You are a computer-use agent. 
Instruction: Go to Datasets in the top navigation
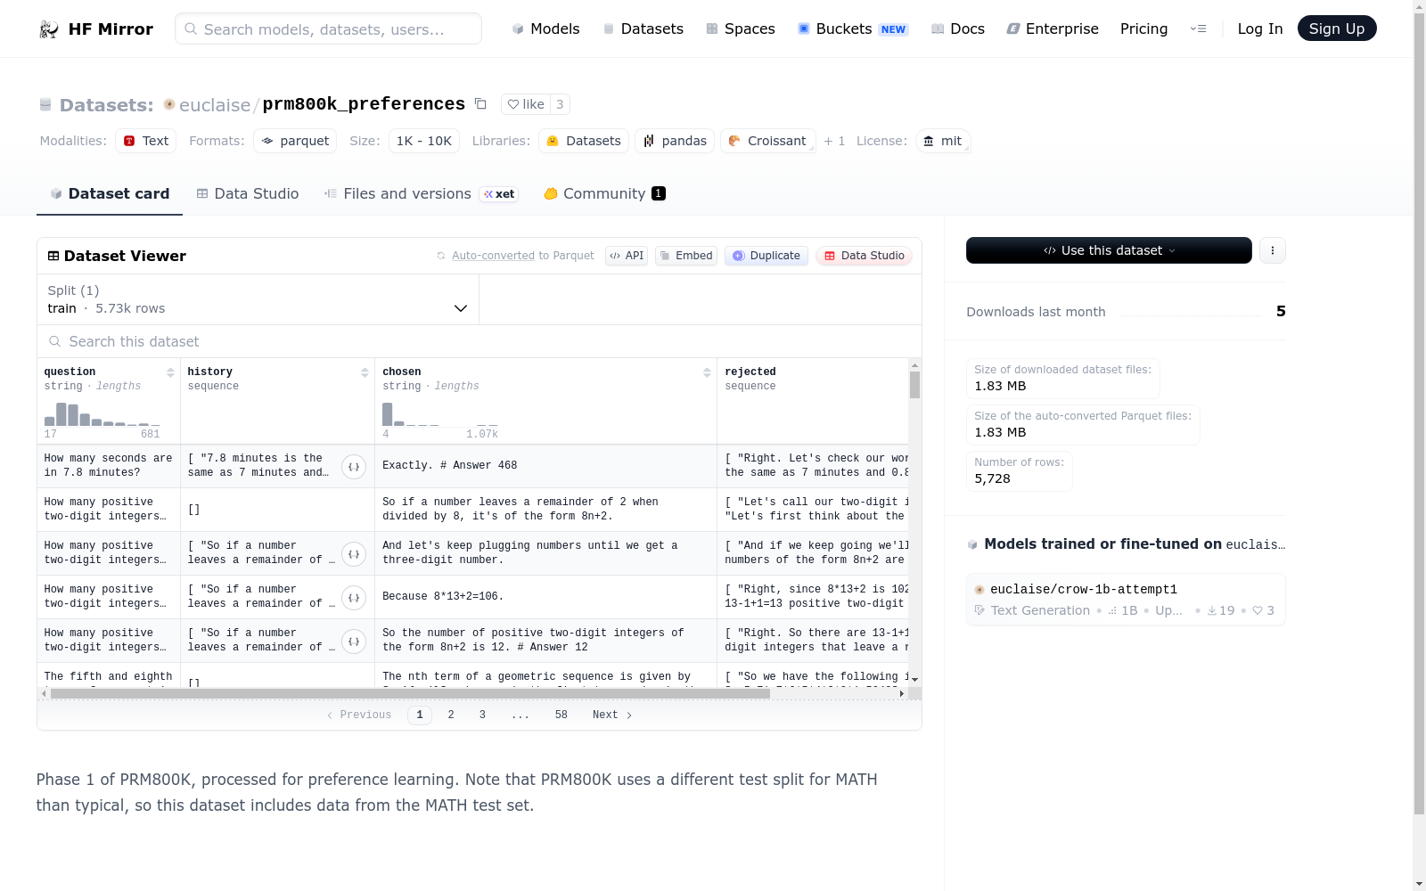(643, 29)
